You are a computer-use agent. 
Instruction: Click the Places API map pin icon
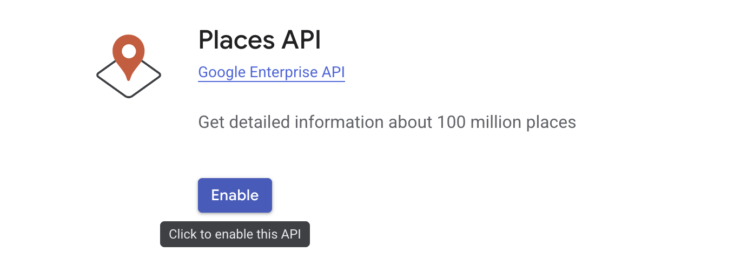point(129,66)
